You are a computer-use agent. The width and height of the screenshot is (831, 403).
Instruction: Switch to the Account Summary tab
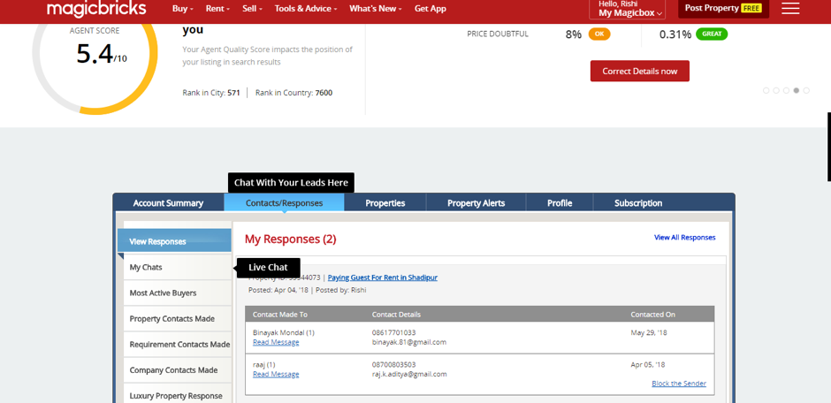(168, 203)
